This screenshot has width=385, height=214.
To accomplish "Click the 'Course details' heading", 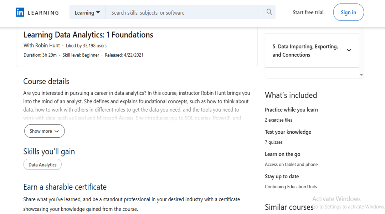I will click(x=46, y=81).
